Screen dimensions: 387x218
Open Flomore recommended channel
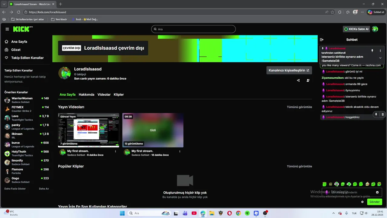pos(27,171)
